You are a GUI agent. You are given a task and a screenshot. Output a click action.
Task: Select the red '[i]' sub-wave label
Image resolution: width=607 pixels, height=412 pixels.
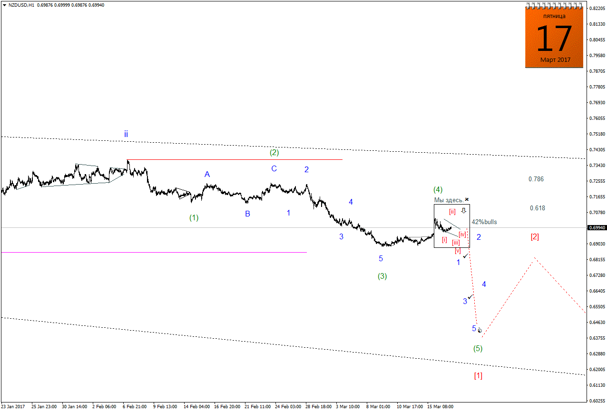[x=444, y=240]
